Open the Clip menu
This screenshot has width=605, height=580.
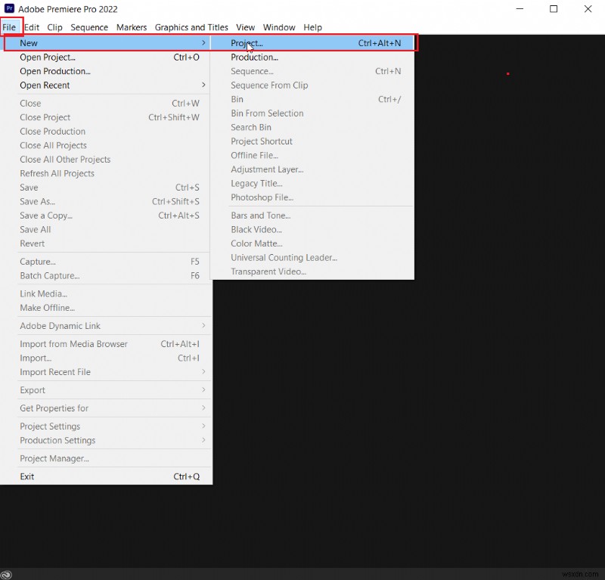54,27
